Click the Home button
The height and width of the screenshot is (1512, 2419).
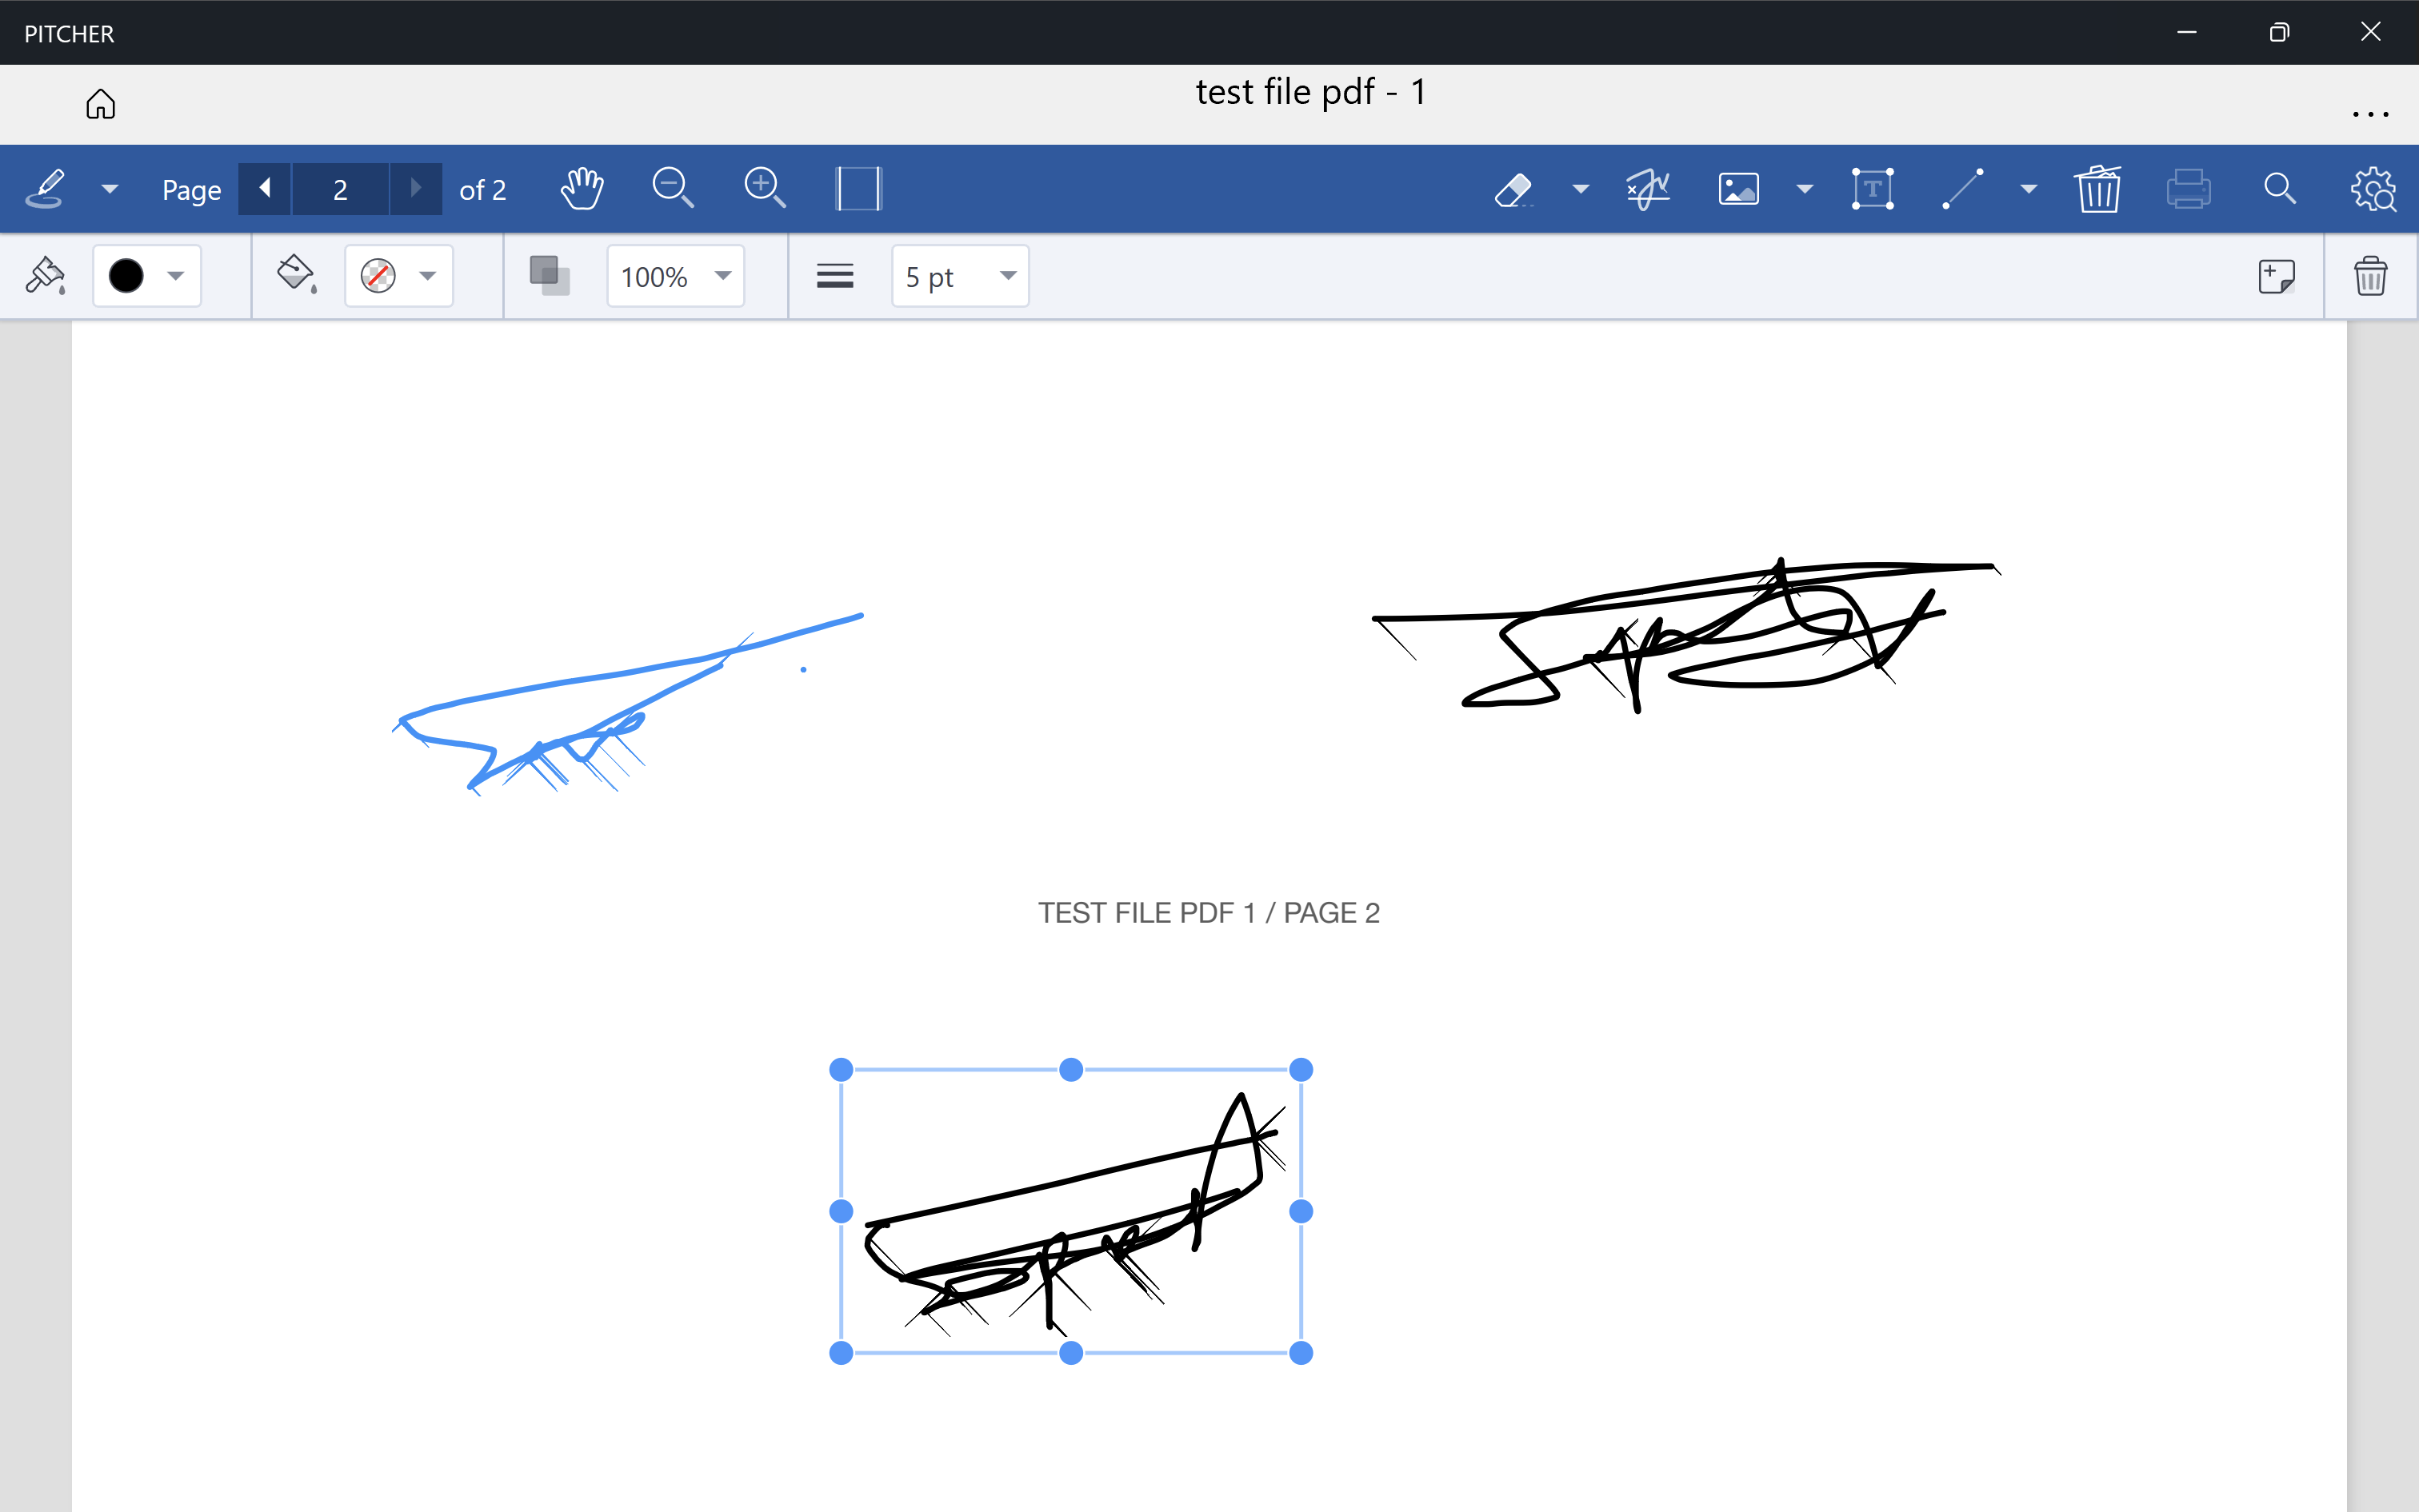(100, 104)
